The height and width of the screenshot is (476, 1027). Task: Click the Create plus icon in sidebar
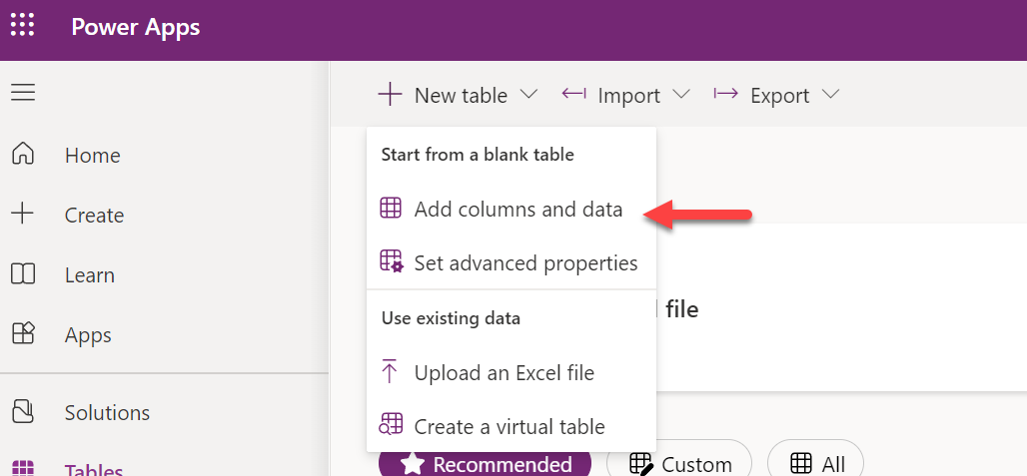(x=23, y=215)
